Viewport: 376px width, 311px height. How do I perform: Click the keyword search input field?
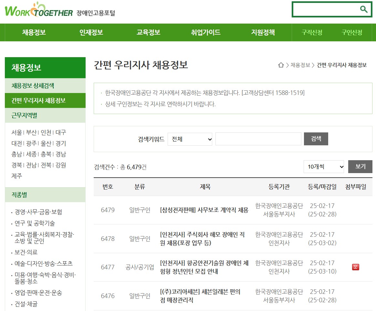(258, 139)
